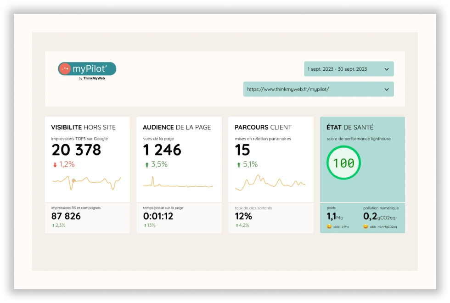Click the État de Santé heading
Screen dimensions: 450x303
point(349,127)
